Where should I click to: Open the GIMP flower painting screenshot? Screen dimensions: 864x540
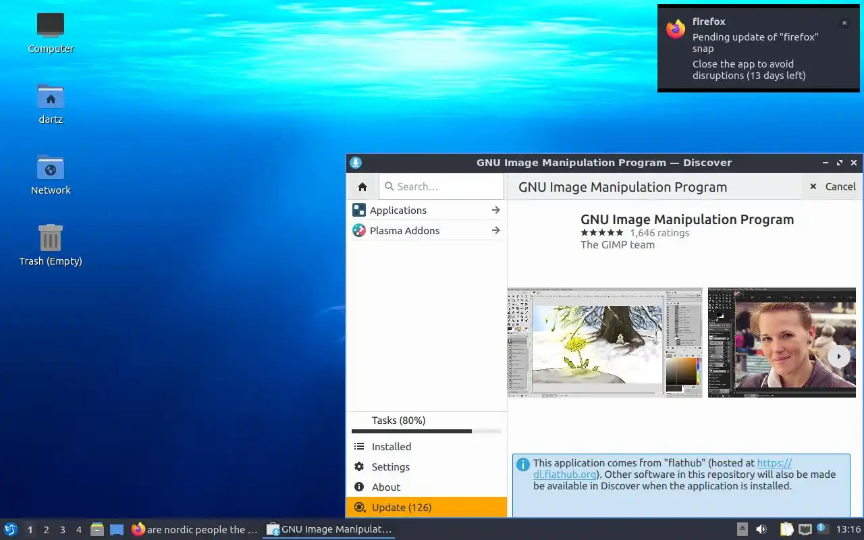click(x=605, y=343)
